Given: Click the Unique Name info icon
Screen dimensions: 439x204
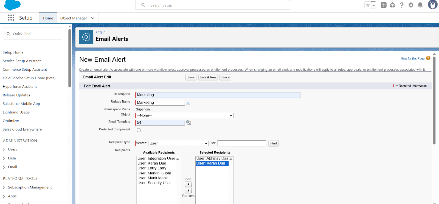Looking at the screenshot, I should point(188,103).
